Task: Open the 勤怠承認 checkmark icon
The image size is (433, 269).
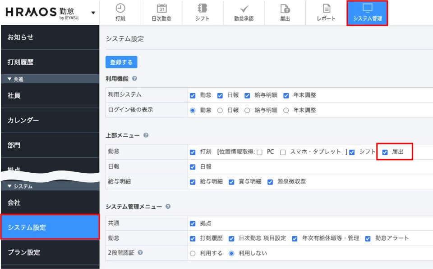Action: coord(244,9)
